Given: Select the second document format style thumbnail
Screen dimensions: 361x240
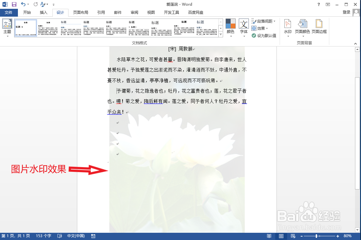Looking at the screenshot, I should [48, 28].
